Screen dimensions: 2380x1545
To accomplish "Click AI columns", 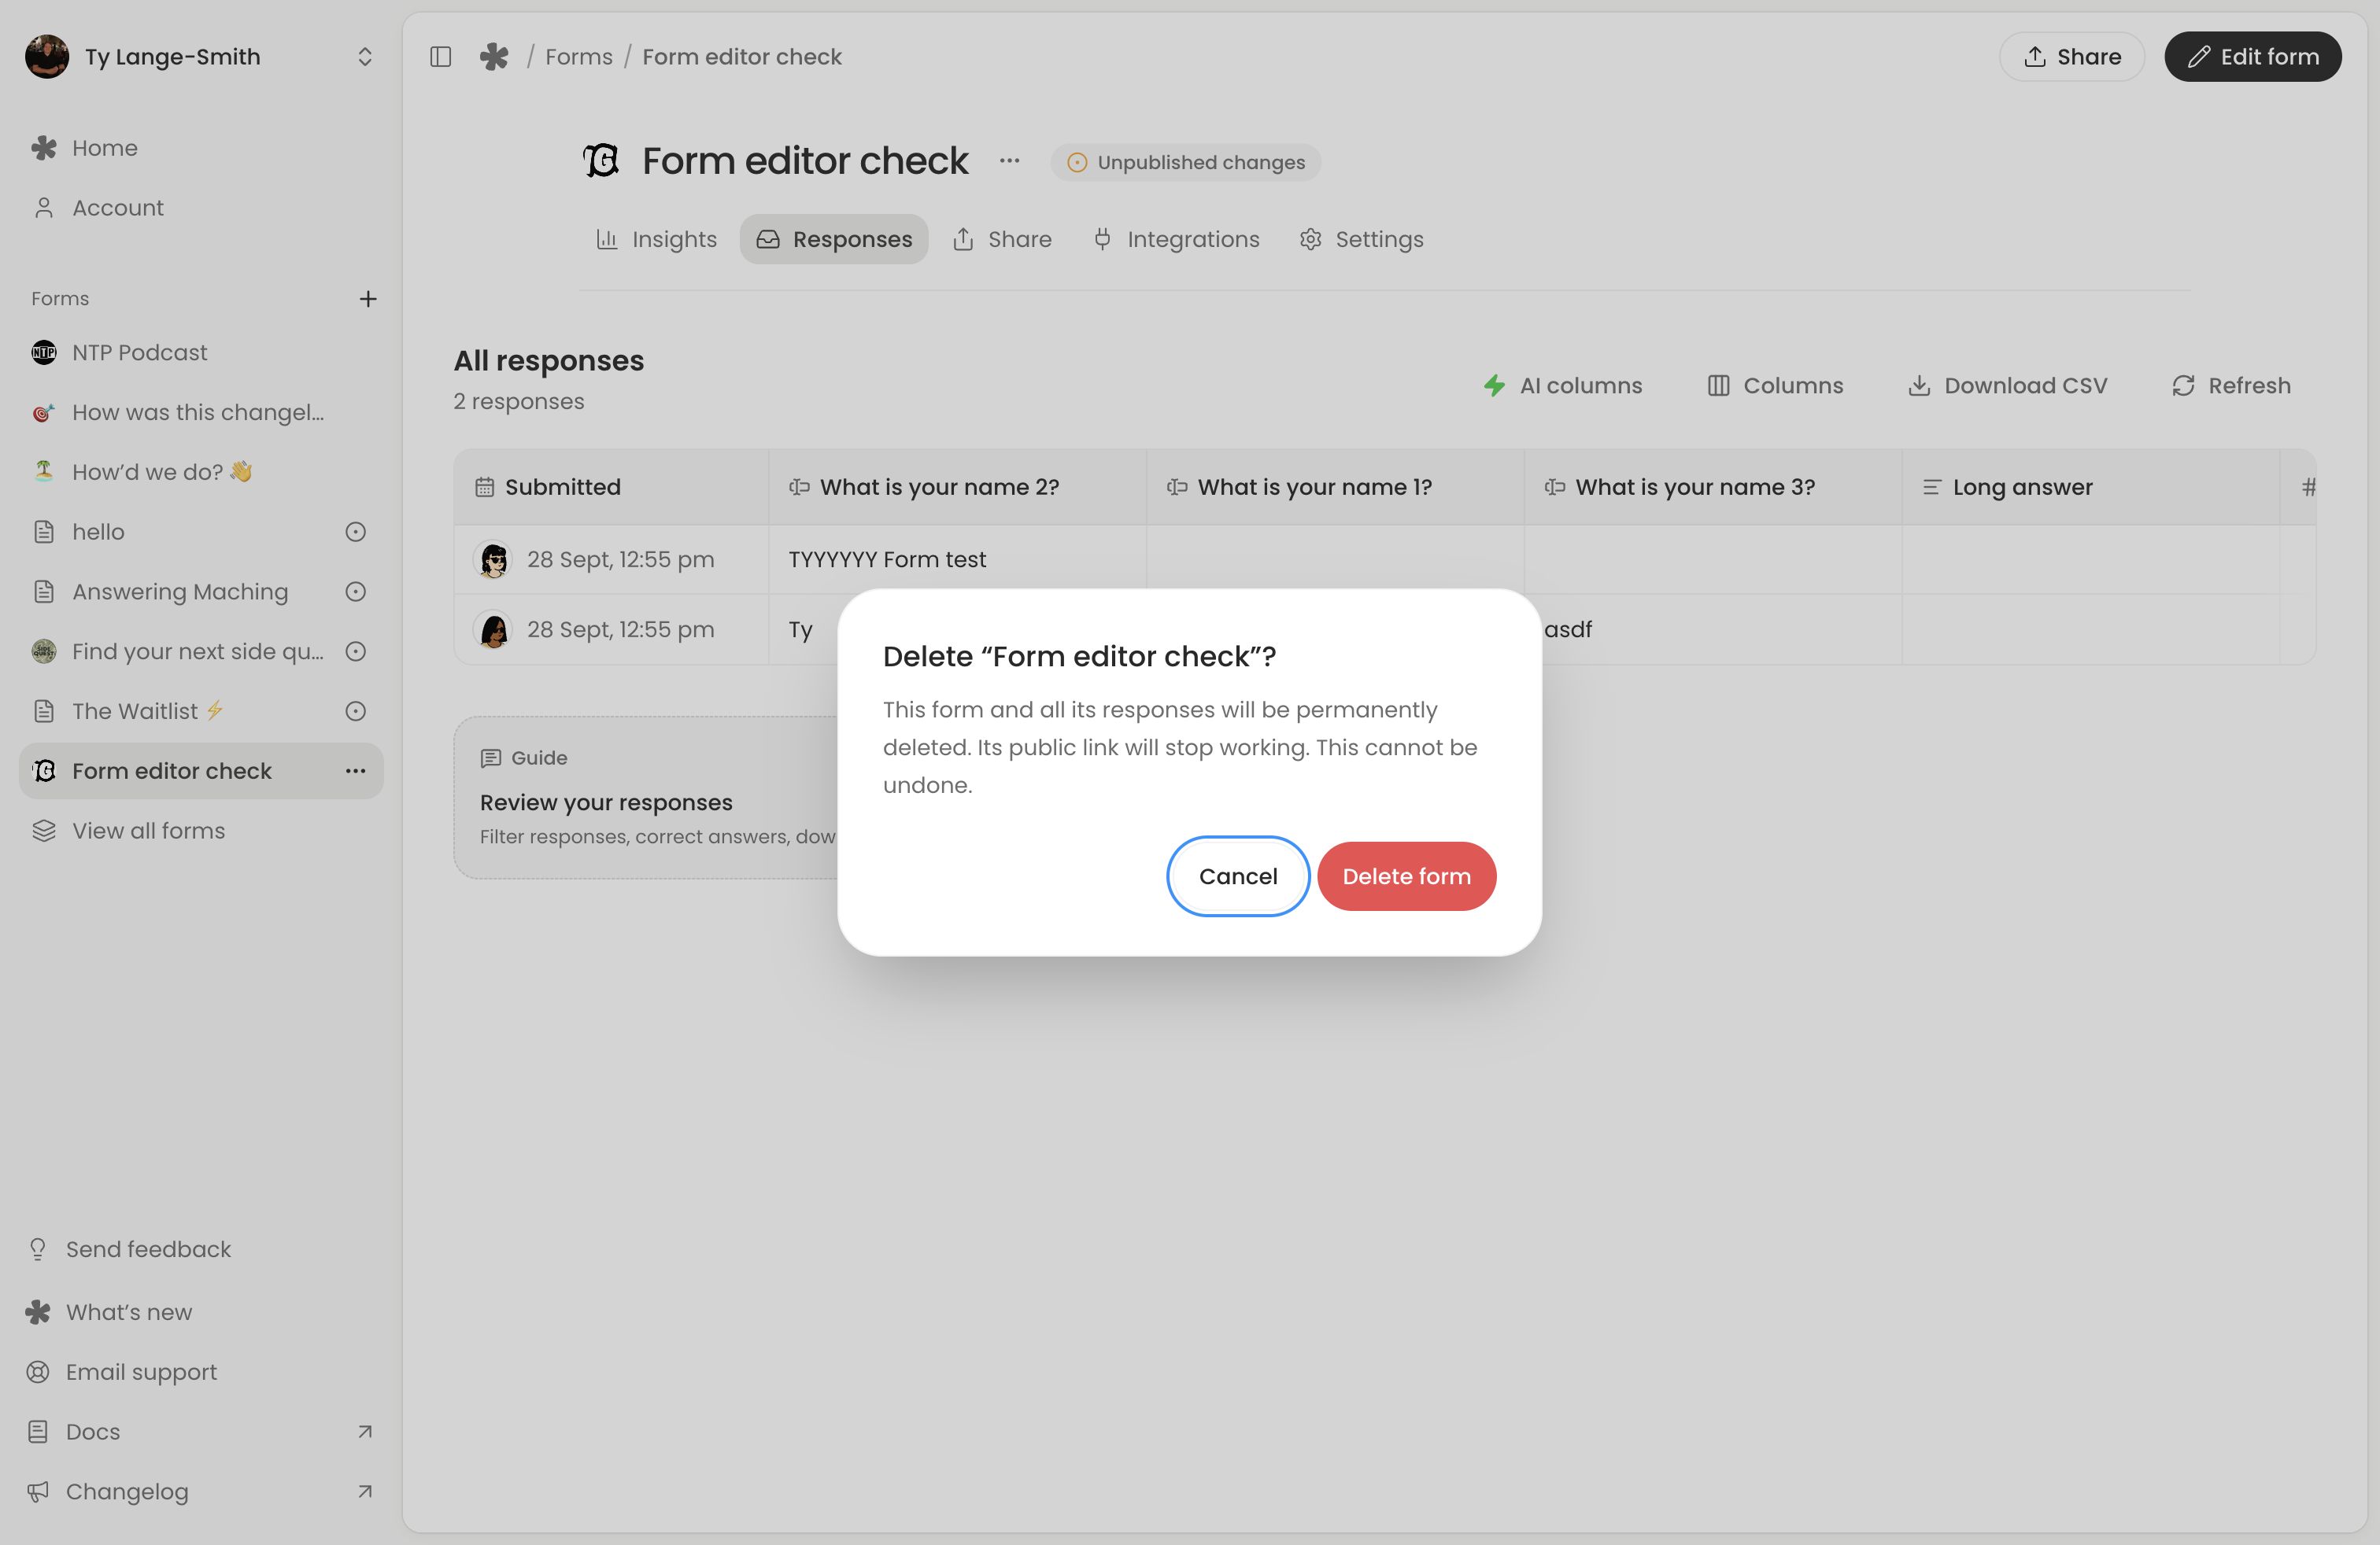I will [1562, 385].
